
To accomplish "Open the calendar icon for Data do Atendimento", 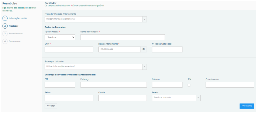I will tap(143, 49).
